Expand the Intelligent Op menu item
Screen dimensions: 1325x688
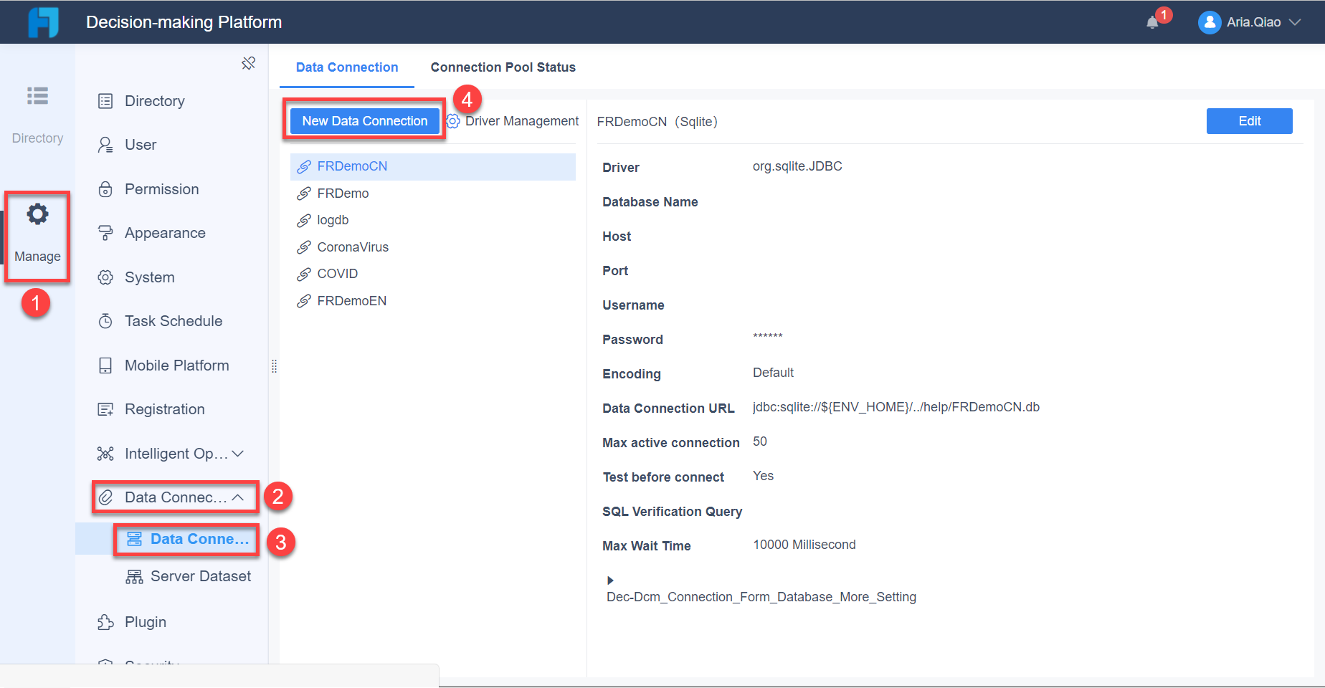pyautogui.click(x=237, y=453)
